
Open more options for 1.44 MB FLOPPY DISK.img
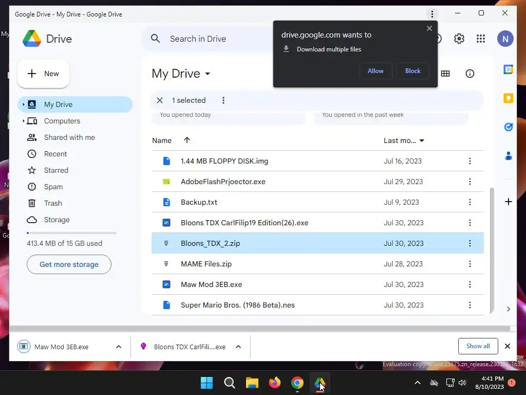[x=469, y=161]
